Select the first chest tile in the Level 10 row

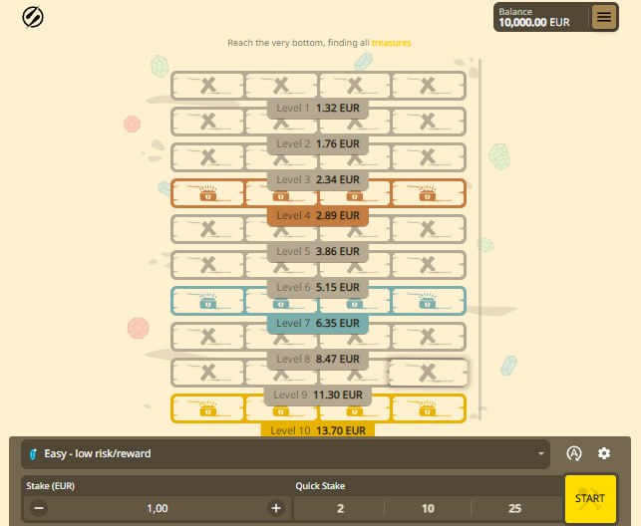click(208, 408)
